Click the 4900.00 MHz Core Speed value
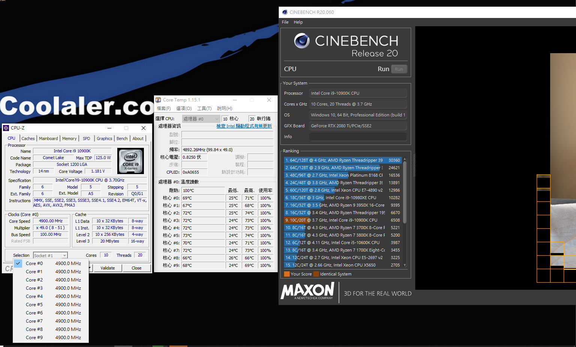576x347 pixels. [x=51, y=221]
